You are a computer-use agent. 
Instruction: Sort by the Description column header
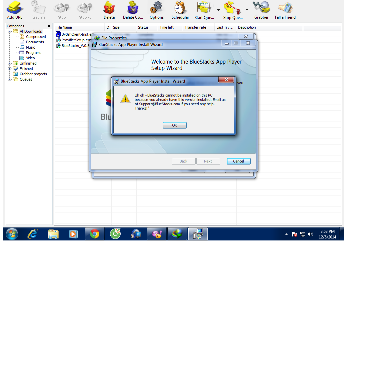pyautogui.click(x=269, y=27)
